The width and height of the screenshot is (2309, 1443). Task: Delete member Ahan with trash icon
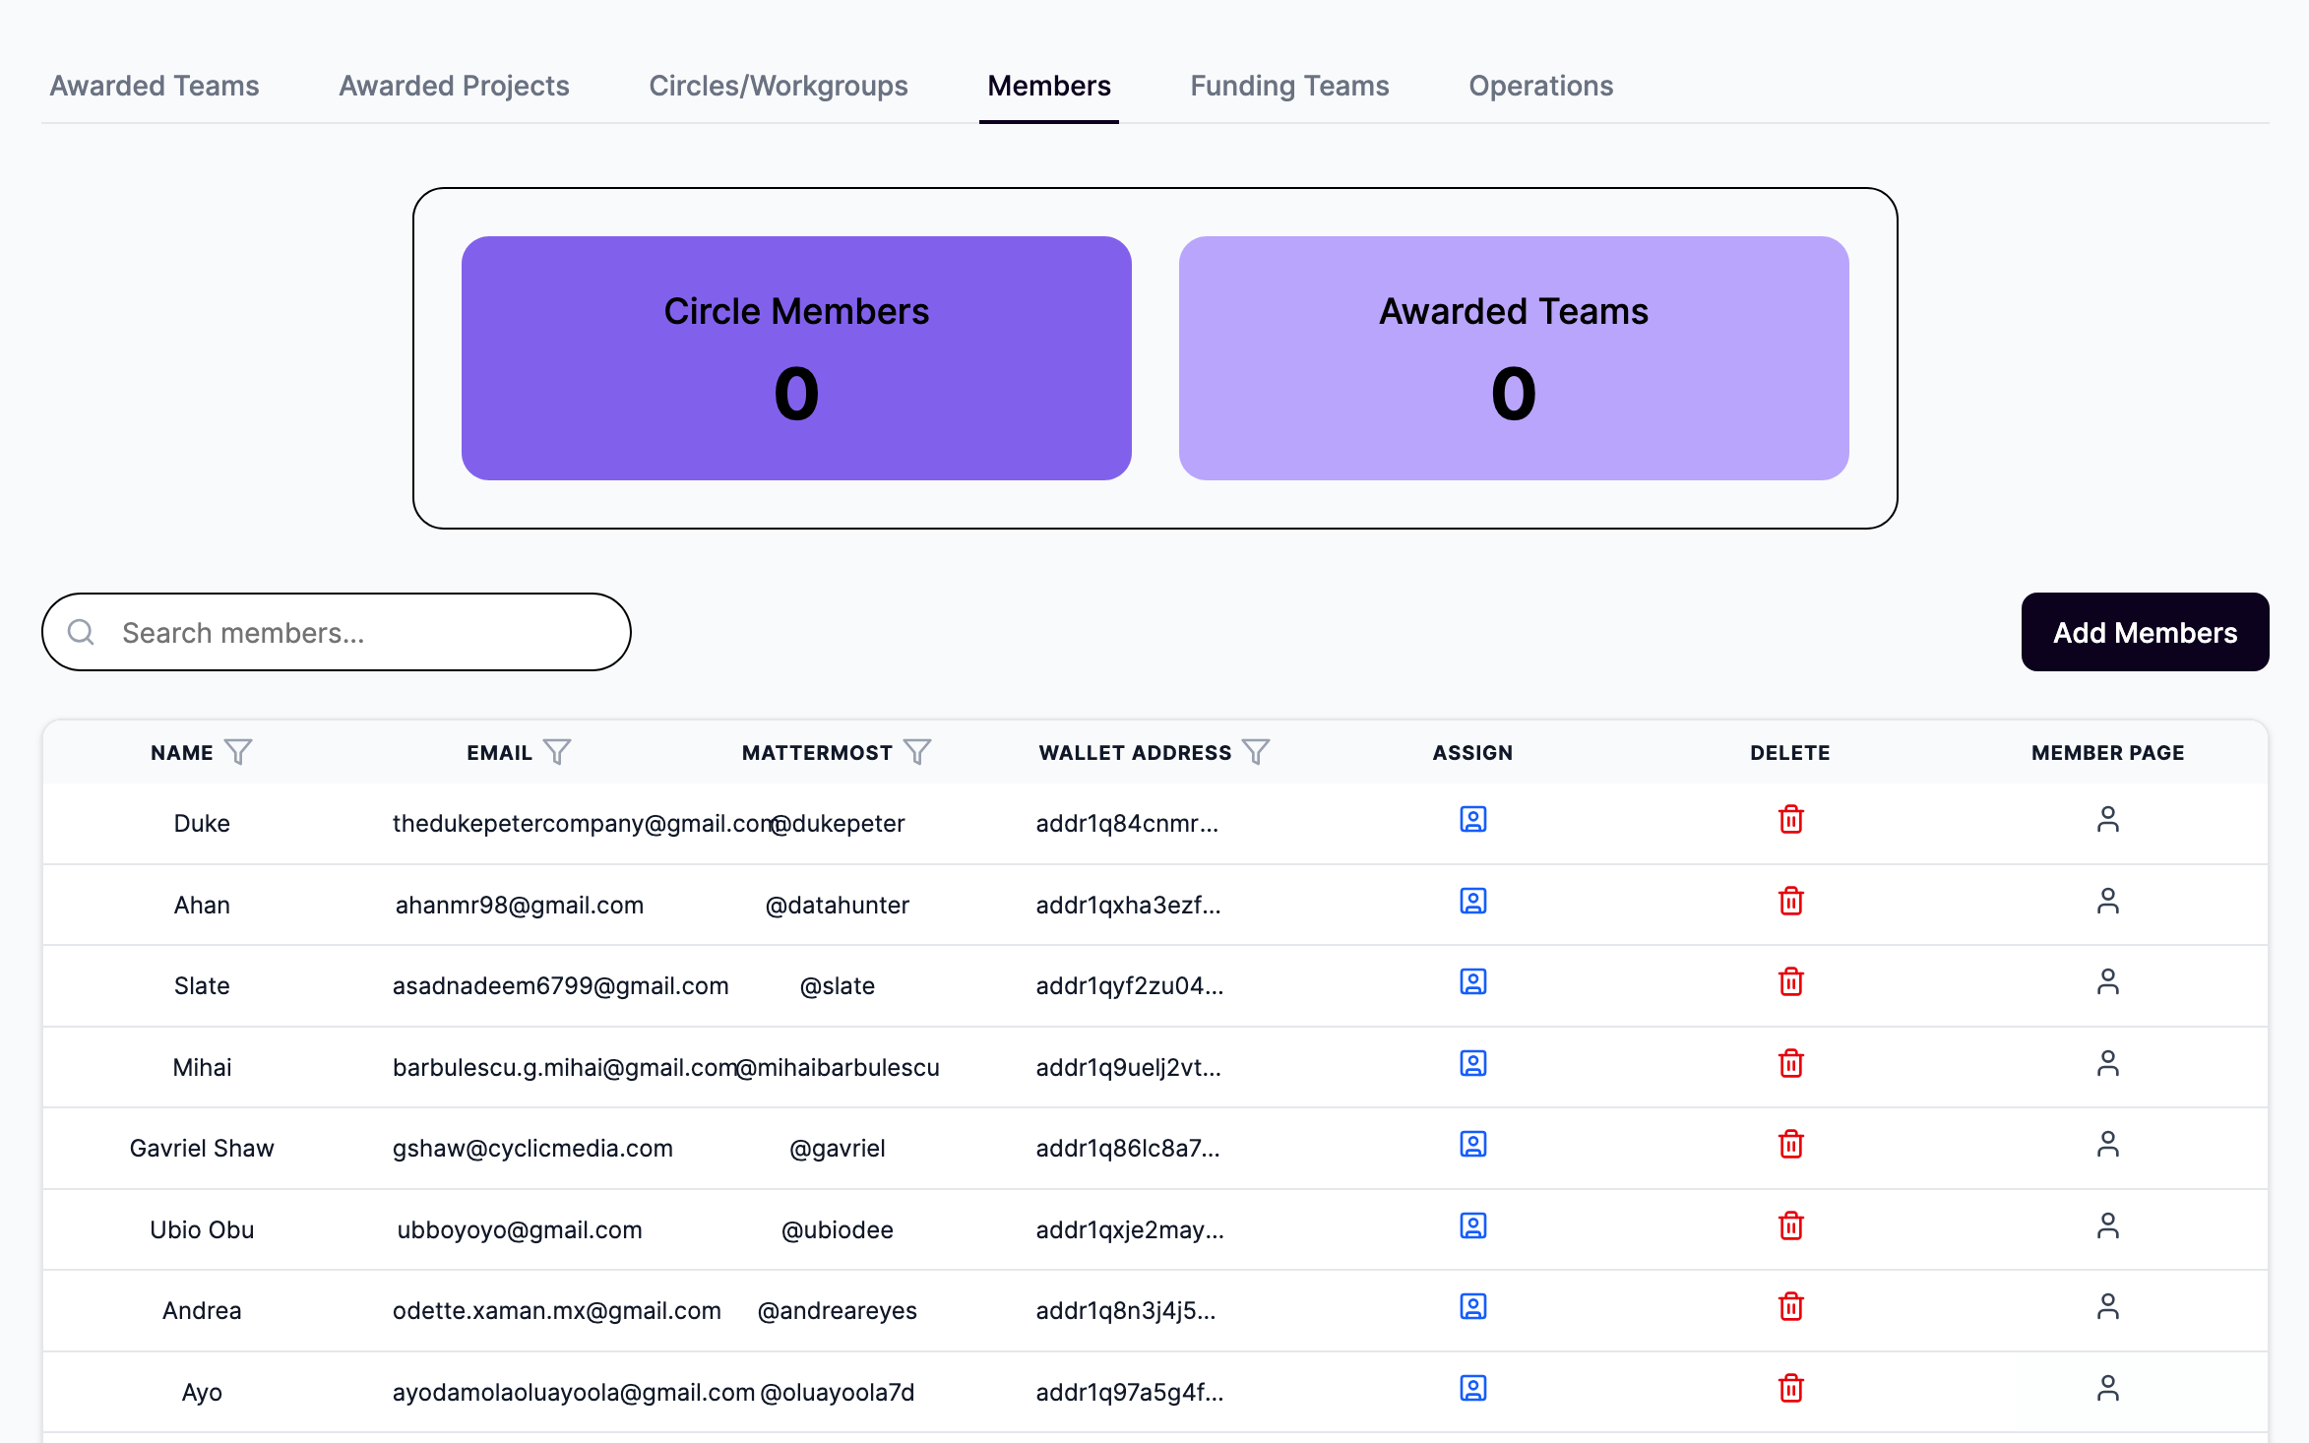point(1790,901)
